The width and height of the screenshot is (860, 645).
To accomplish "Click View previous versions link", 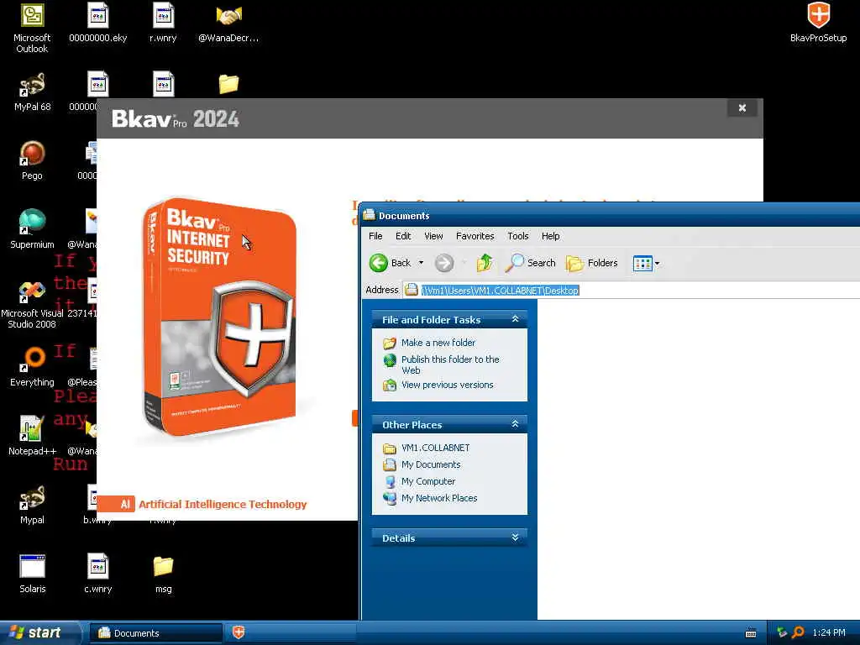I will (x=447, y=385).
